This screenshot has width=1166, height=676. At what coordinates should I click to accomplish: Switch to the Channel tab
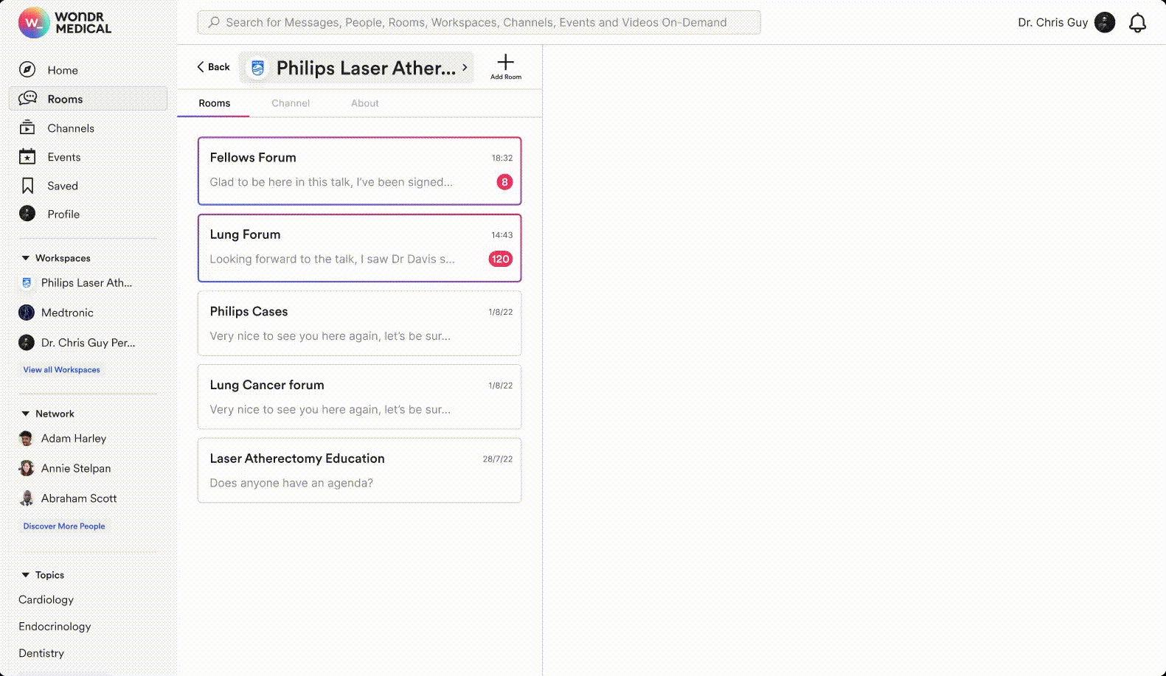(291, 103)
